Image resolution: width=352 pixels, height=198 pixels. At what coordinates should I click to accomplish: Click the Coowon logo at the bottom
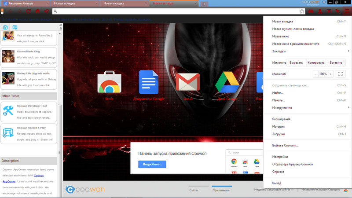pyautogui.click(x=85, y=190)
